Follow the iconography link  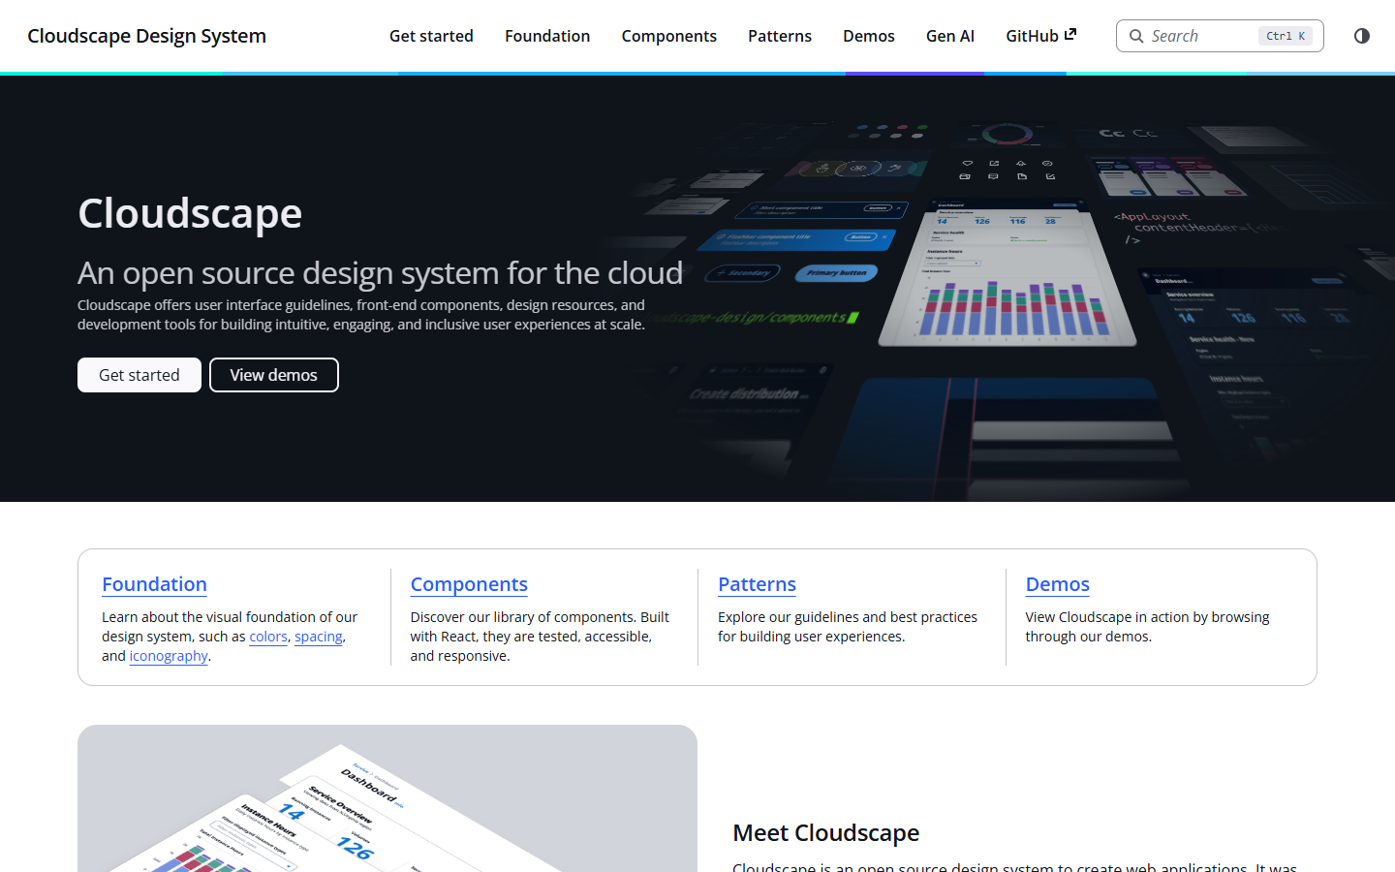coord(169,656)
